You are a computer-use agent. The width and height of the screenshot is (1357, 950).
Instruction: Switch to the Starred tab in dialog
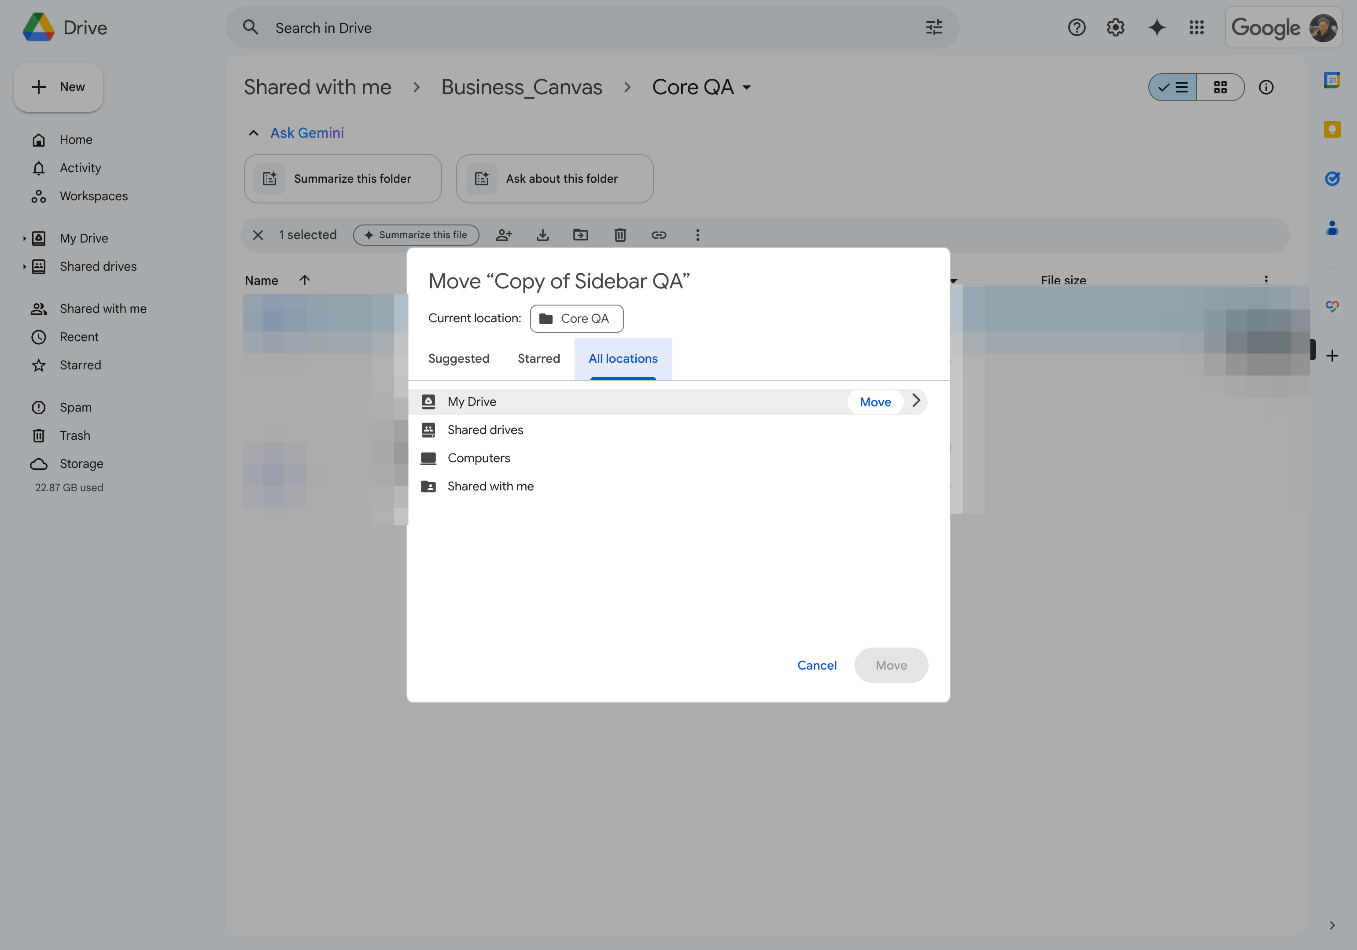pos(538,359)
